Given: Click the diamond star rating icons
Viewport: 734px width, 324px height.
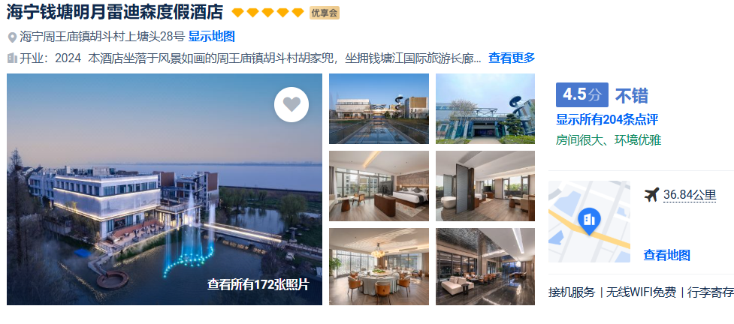Looking at the screenshot, I should [267, 13].
